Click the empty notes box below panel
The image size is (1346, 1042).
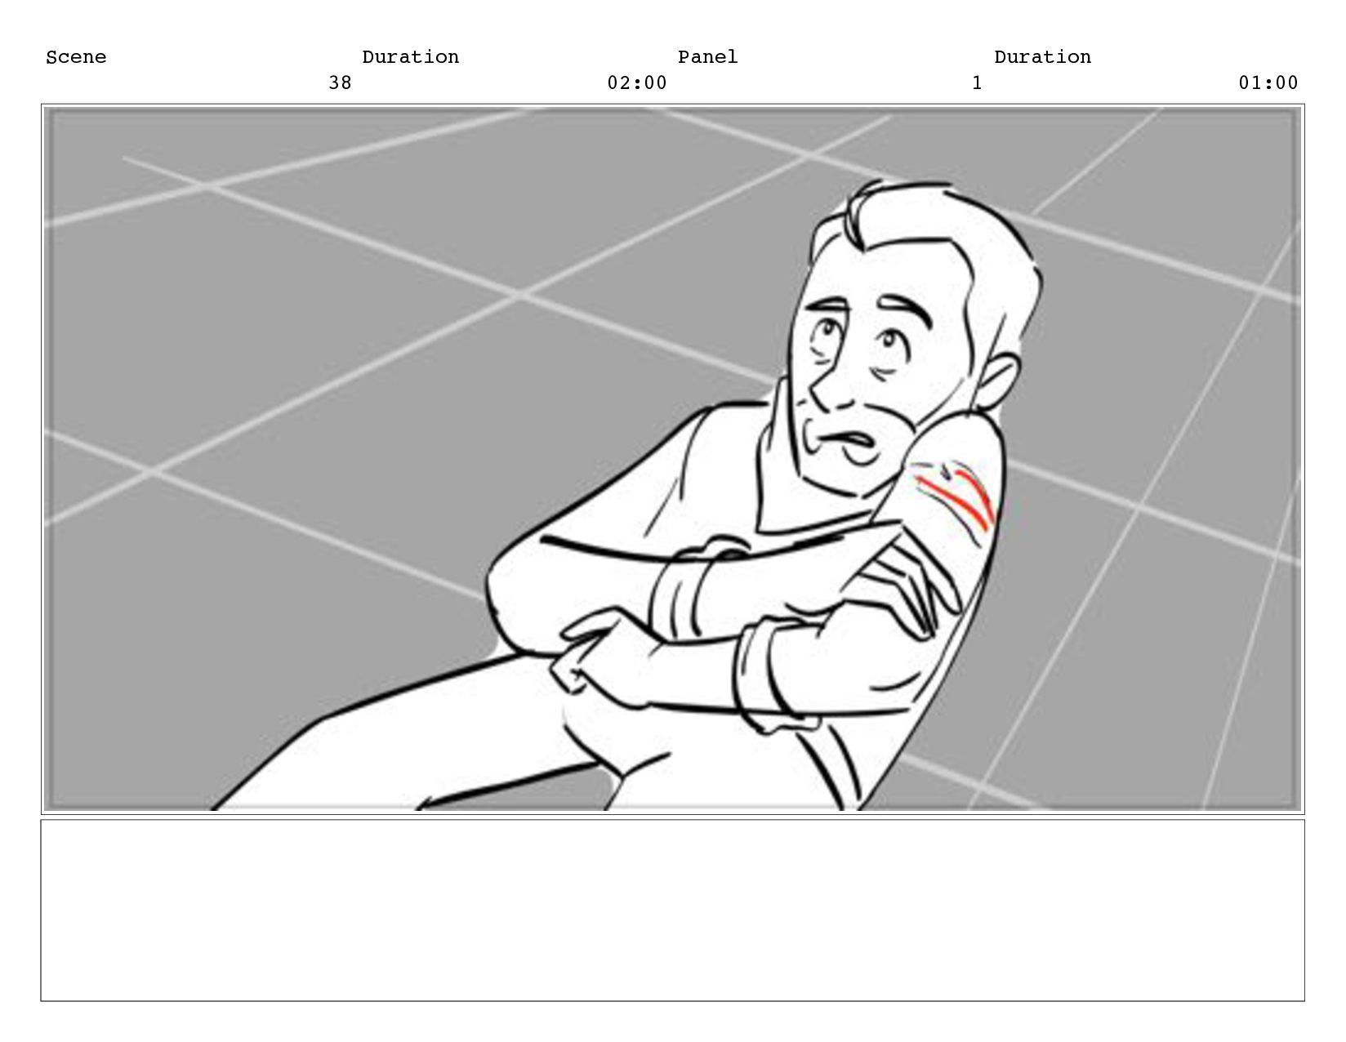click(x=672, y=911)
